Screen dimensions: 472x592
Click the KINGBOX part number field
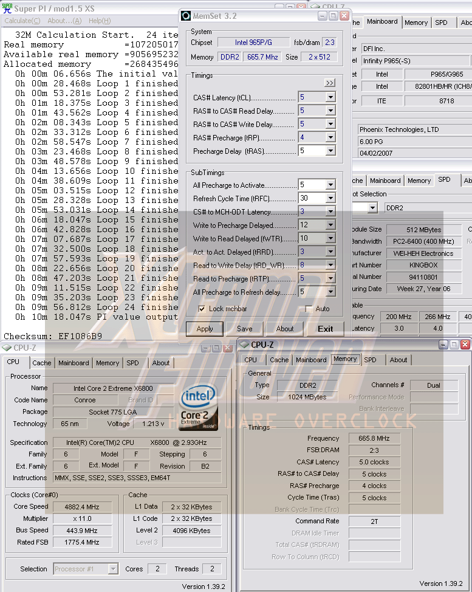tap(423, 266)
